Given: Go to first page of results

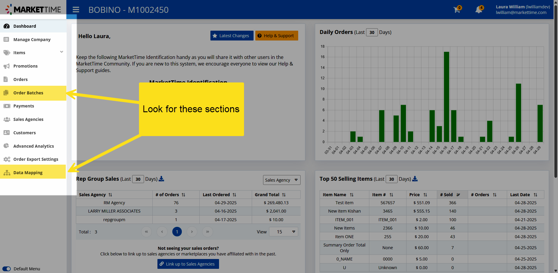Looking at the screenshot, I should coord(146,232).
